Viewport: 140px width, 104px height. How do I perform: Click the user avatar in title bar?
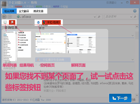4,4
